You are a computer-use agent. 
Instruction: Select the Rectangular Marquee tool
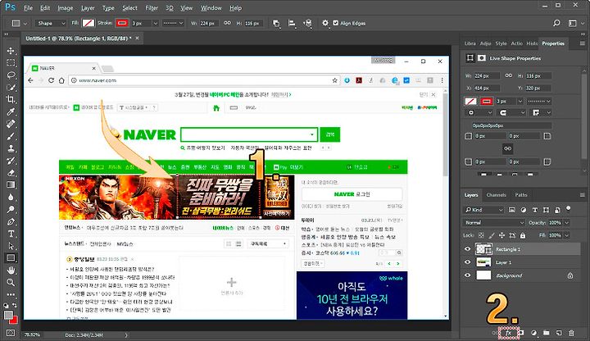(11, 63)
